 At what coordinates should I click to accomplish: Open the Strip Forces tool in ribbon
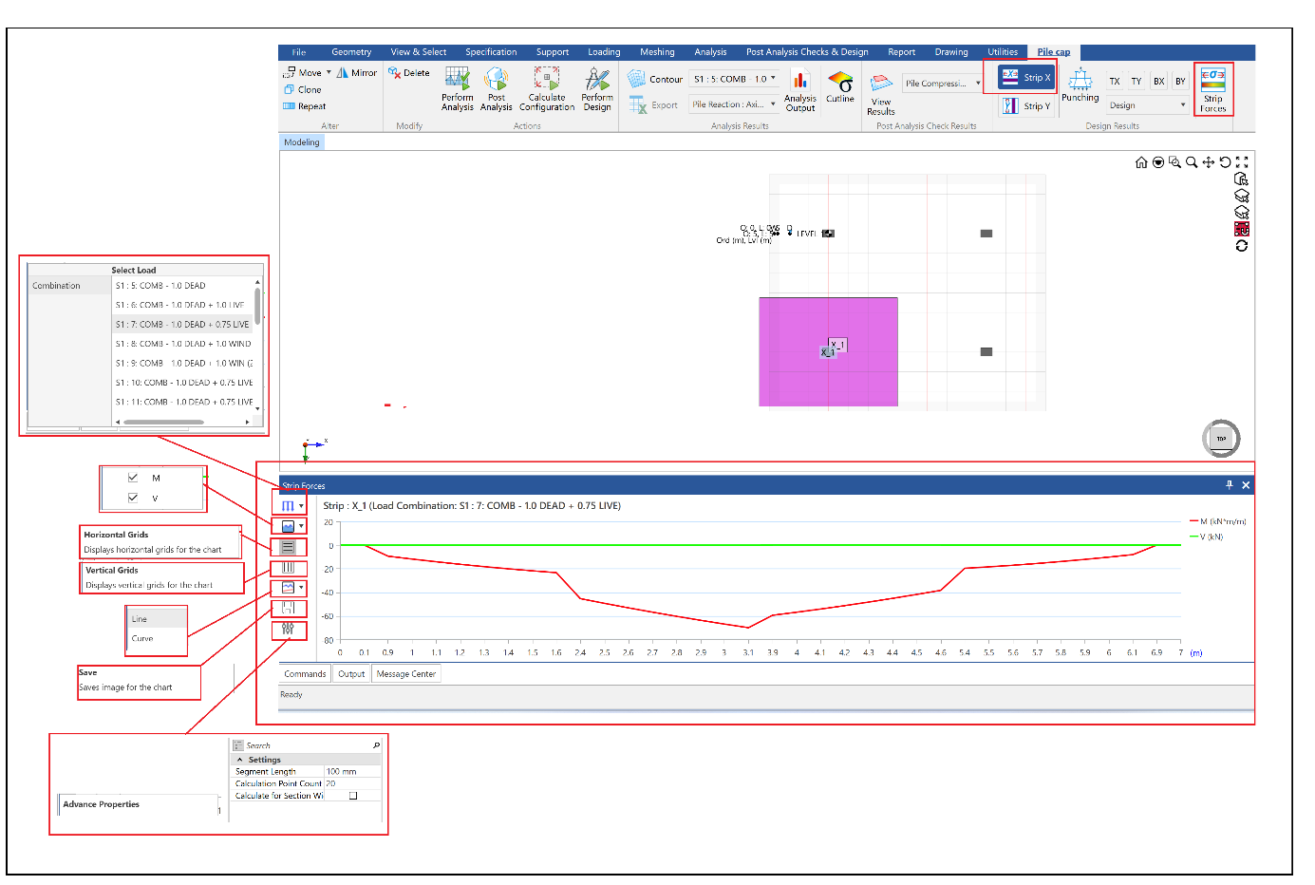pyautogui.click(x=1213, y=89)
